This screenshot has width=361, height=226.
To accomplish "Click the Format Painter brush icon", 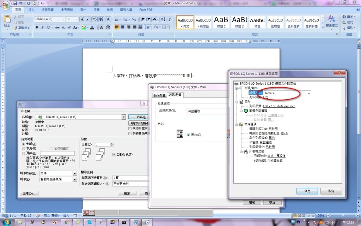I will tap(16, 28).
